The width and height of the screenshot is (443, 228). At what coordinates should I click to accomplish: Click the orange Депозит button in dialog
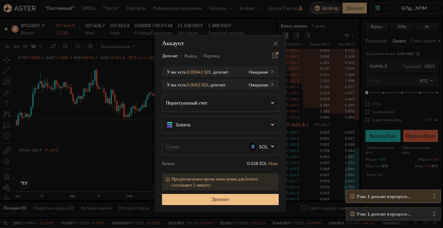pos(220,199)
